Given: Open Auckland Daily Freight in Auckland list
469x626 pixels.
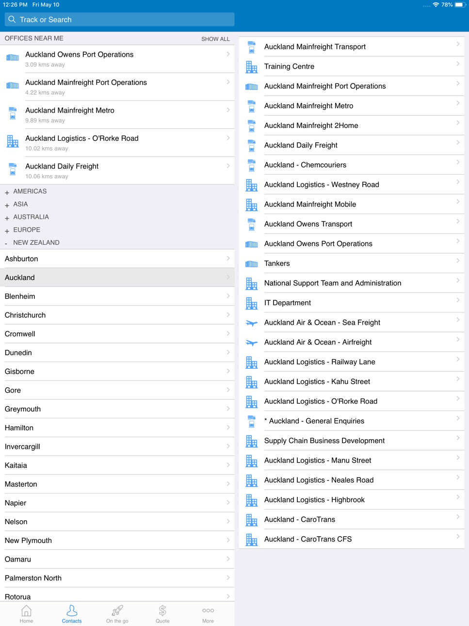Looking at the screenshot, I should (x=352, y=146).
